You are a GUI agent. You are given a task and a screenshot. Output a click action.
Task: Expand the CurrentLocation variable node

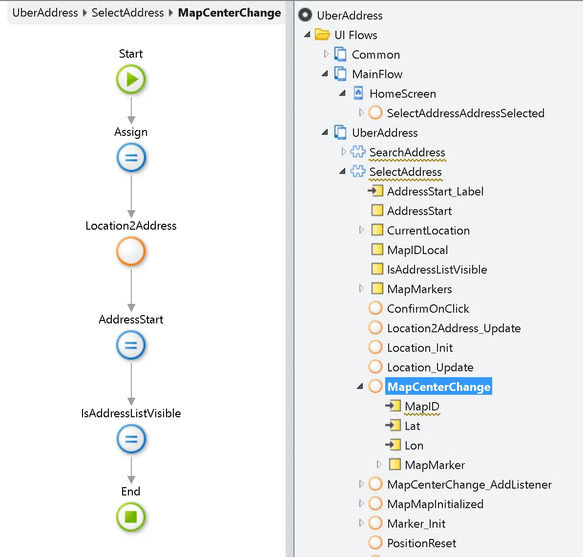coord(361,230)
